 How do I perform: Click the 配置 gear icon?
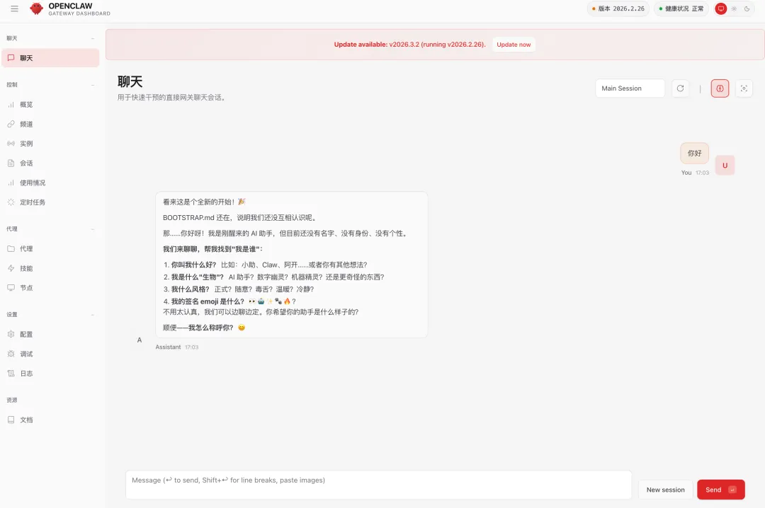pos(11,335)
